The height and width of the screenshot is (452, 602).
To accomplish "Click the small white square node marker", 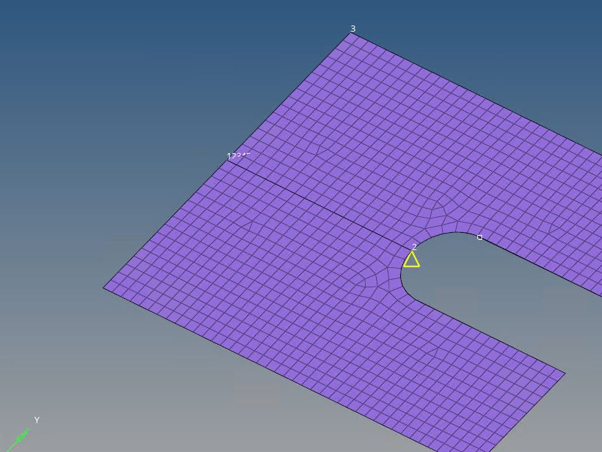I will point(480,238).
